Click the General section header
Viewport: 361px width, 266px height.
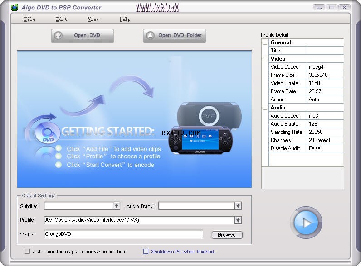[281, 43]
